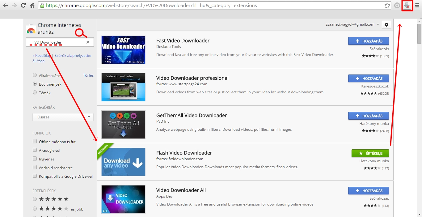Viewport: 422px width, 217px height.
Task: Select the five-star rating filter
Action: pyautogui.click(x=35, y=199)
